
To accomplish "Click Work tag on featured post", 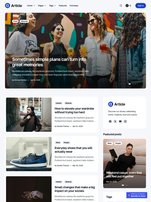I will pos(109,143).
